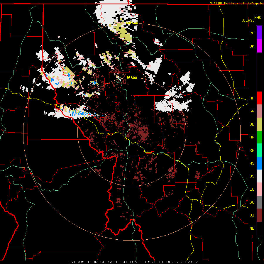264x264 pixels.
Task: Click the 50 NMI range ring label
Action: click(132, 78)
